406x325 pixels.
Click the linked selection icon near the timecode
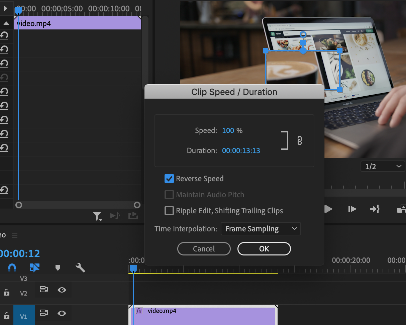(34, 267)
